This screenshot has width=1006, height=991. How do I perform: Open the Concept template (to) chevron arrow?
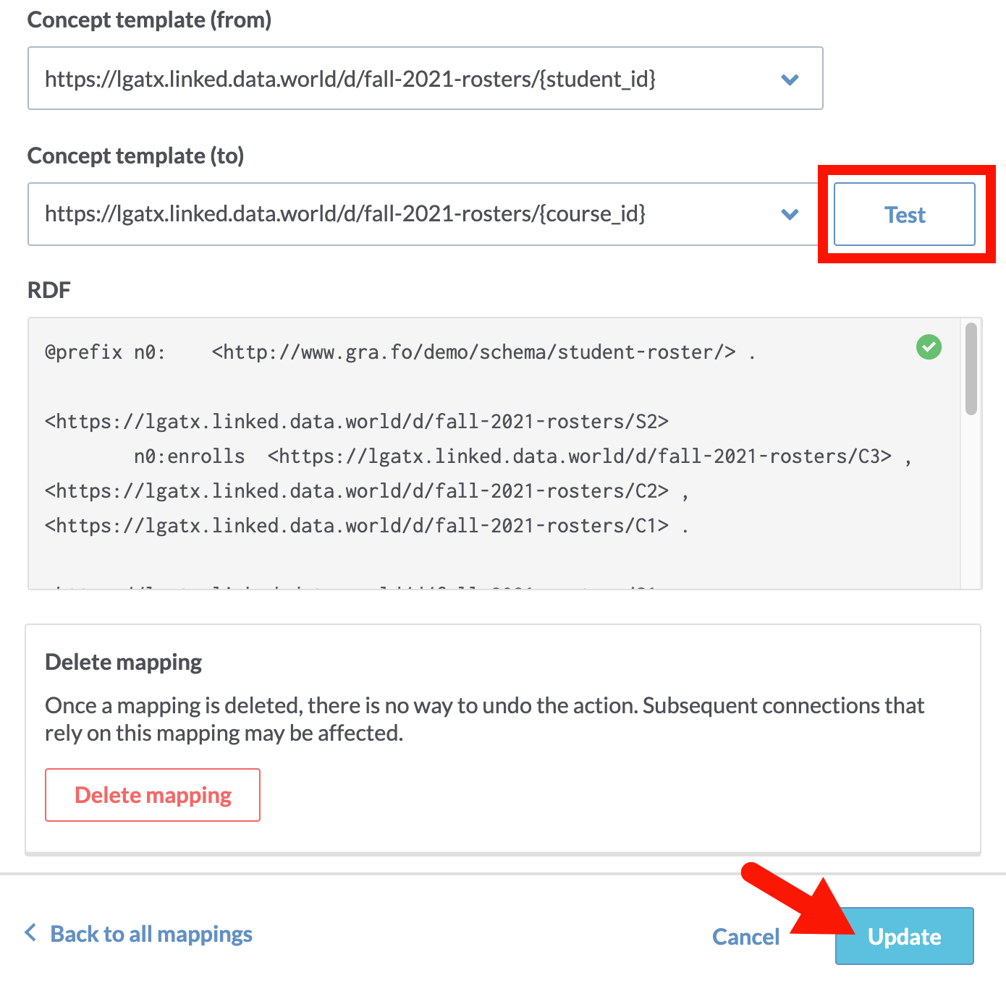(790, 214)
